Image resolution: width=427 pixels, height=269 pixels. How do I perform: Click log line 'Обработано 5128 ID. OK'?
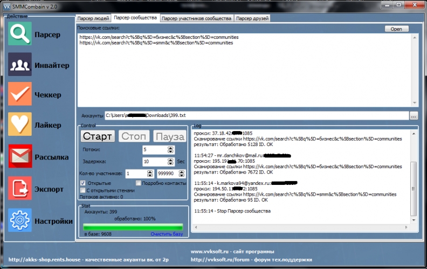(x=233, y=144)
